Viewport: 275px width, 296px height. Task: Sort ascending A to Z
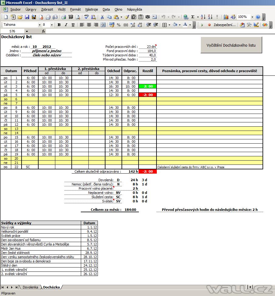(x=203, y=17)
